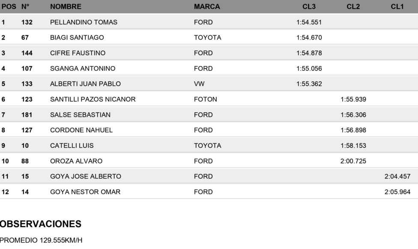Screen dimensions: 418x249
Task: Click the 2:00.725 time for Oroza Alvaro
Action: (x=353, y=161)
